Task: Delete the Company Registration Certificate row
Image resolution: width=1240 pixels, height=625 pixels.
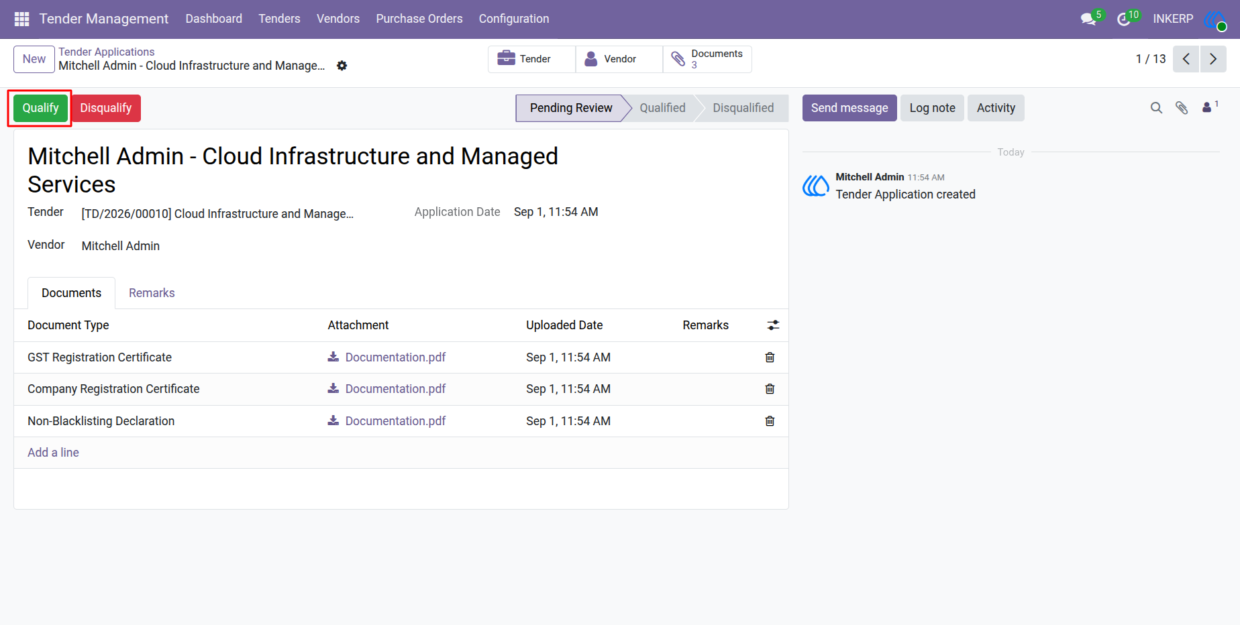Action: click(x=770, y=389)
